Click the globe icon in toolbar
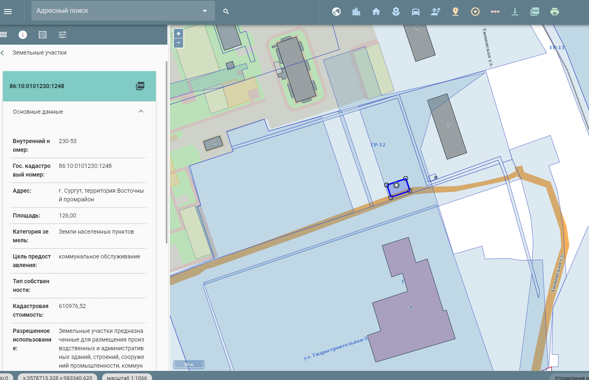Image resolution: width=589 pixels, height=380 pixels. (336, 12)
